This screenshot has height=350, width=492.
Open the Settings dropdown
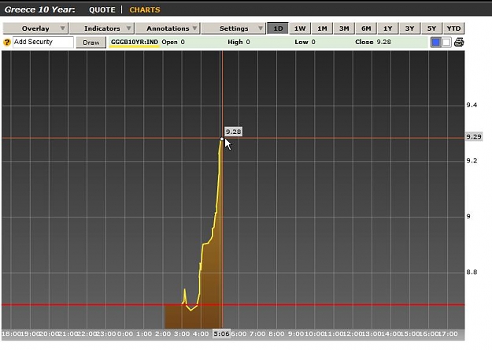pos(234,28)
